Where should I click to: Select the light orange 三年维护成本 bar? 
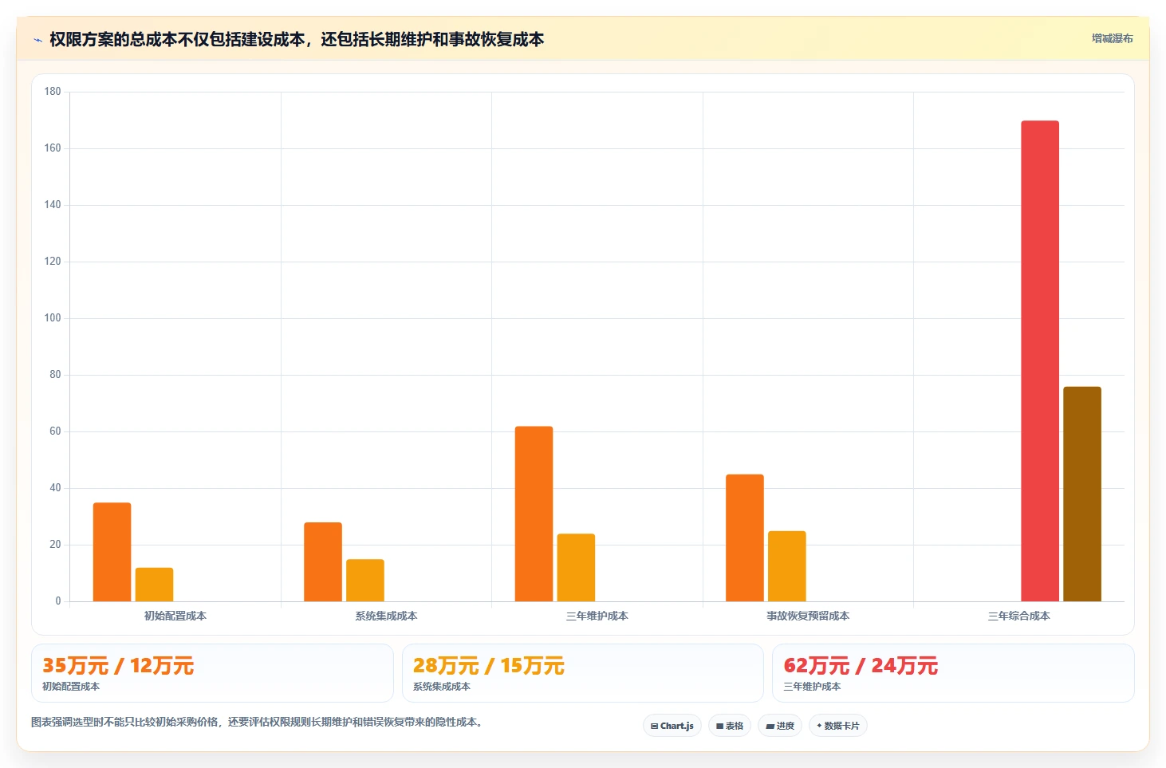pyautogui.click(x=576, y=568)
